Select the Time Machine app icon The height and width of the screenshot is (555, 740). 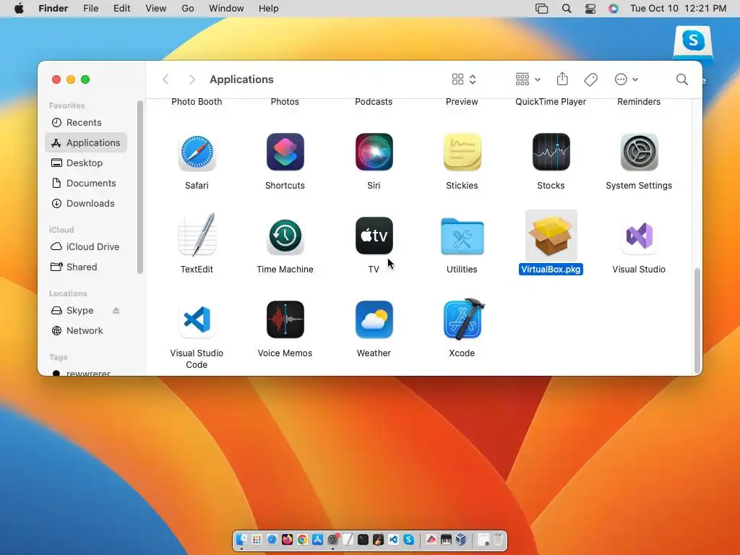(285, 236)
